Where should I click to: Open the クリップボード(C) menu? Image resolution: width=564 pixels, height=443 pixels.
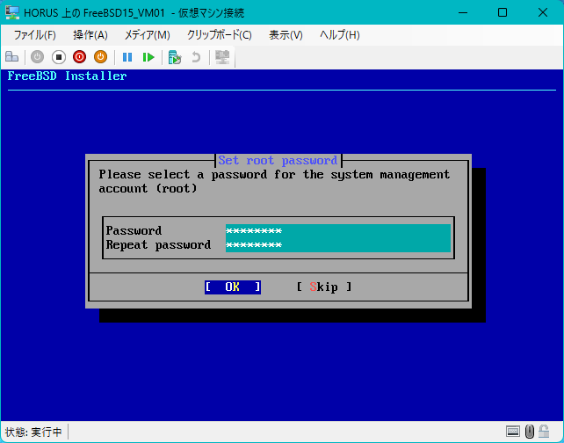(219, 35)
